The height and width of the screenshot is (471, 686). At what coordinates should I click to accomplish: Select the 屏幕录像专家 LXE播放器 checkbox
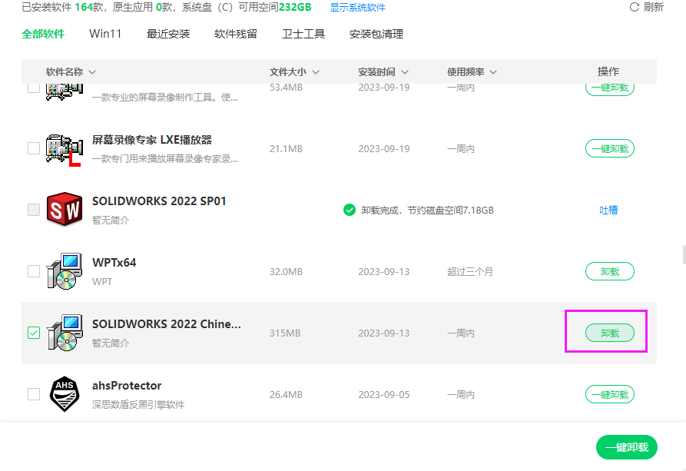34,148
